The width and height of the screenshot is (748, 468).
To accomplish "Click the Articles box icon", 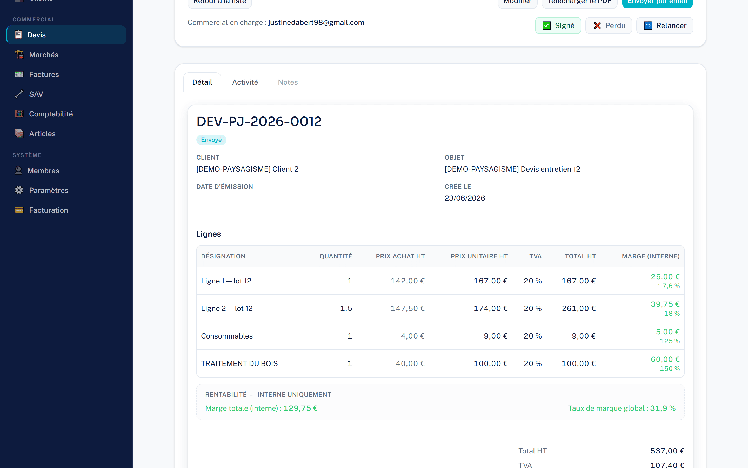I will (x=19, y=134).
